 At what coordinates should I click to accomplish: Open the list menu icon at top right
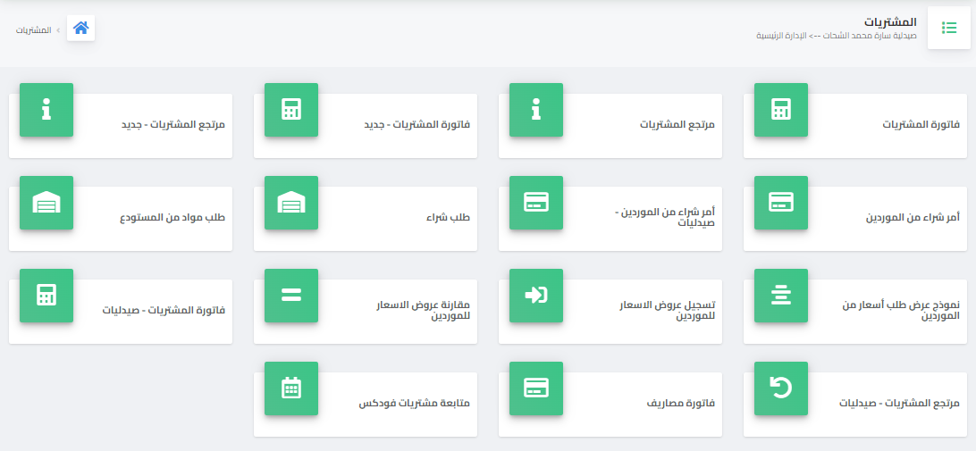[948, 29]
